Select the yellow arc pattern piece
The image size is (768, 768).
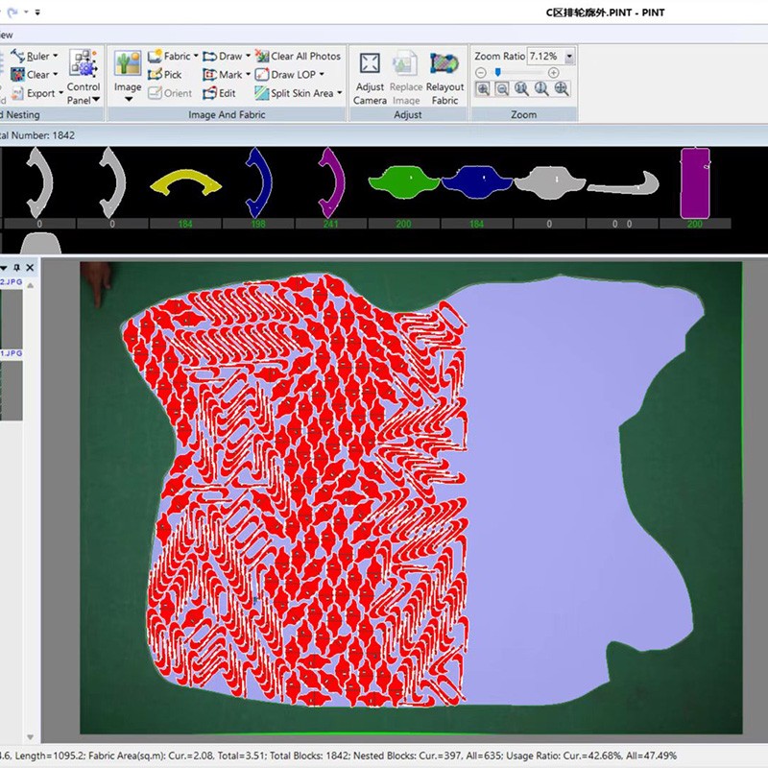point(185,182)
